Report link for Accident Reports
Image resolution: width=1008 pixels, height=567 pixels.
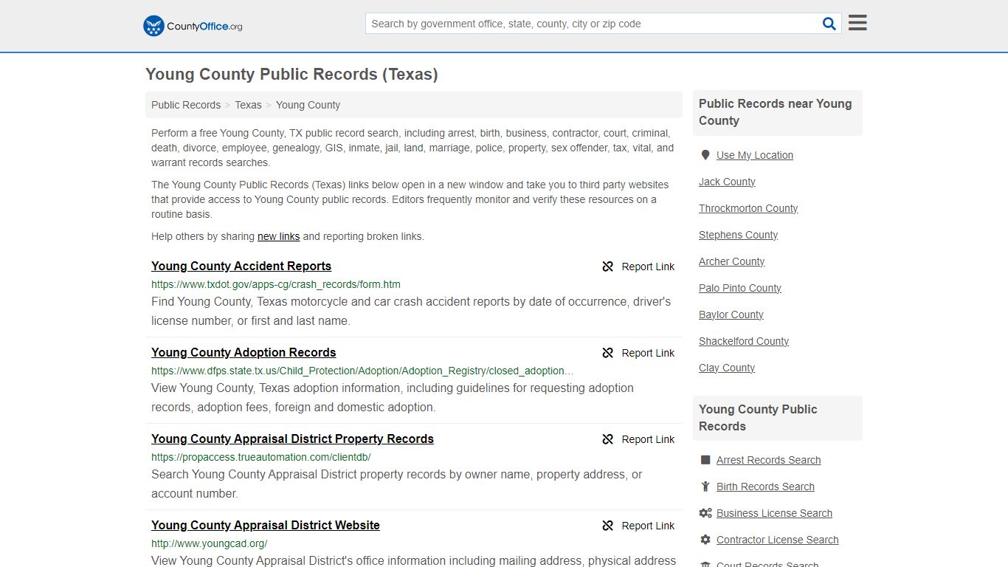pos(648,267)
